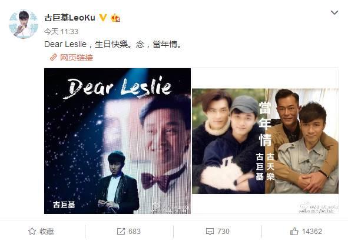Open the 今天 11:33 timestamp link
The image size is (348, 241).
[x=61, y=32]
